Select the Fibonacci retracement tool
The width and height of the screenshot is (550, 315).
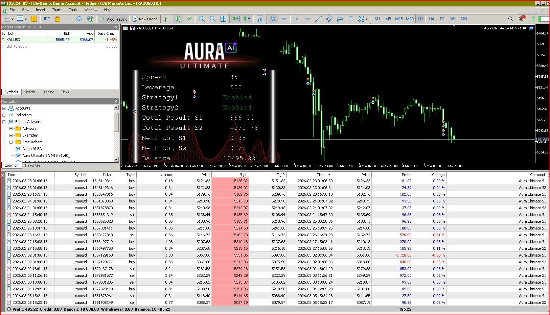(340, 19)
